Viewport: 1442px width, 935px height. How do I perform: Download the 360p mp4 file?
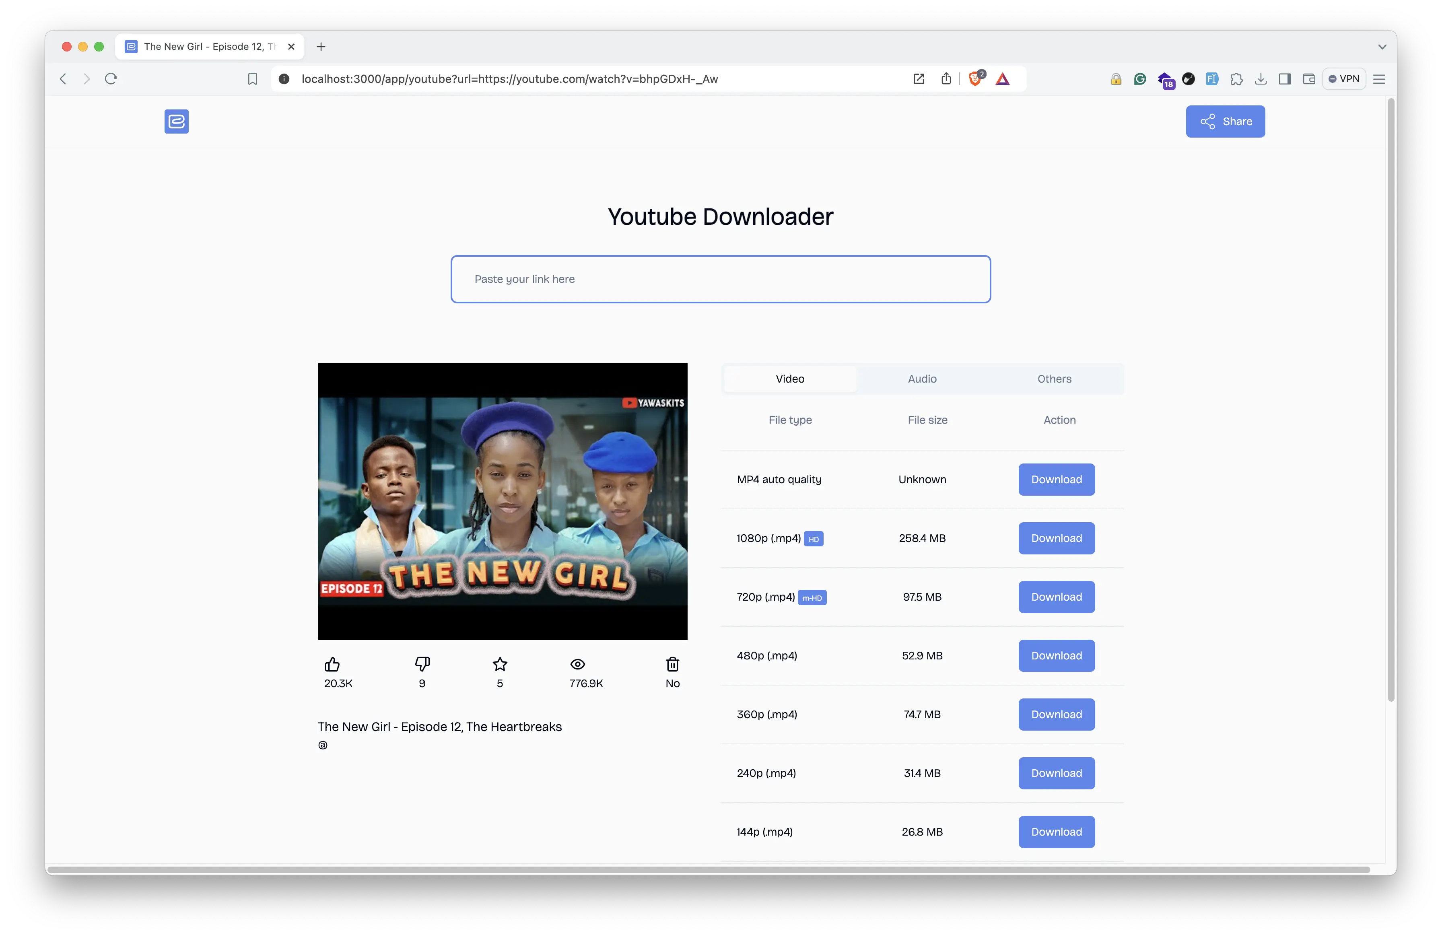(x=1056, y=715)
